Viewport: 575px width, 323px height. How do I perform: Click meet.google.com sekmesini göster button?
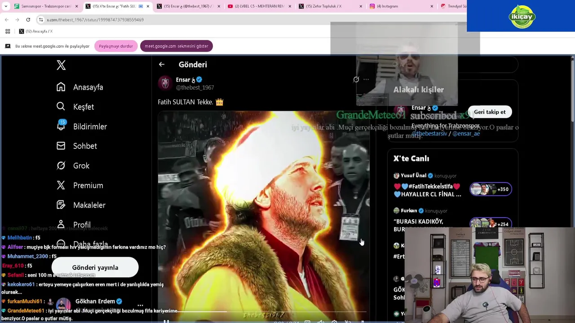point(176,46)
